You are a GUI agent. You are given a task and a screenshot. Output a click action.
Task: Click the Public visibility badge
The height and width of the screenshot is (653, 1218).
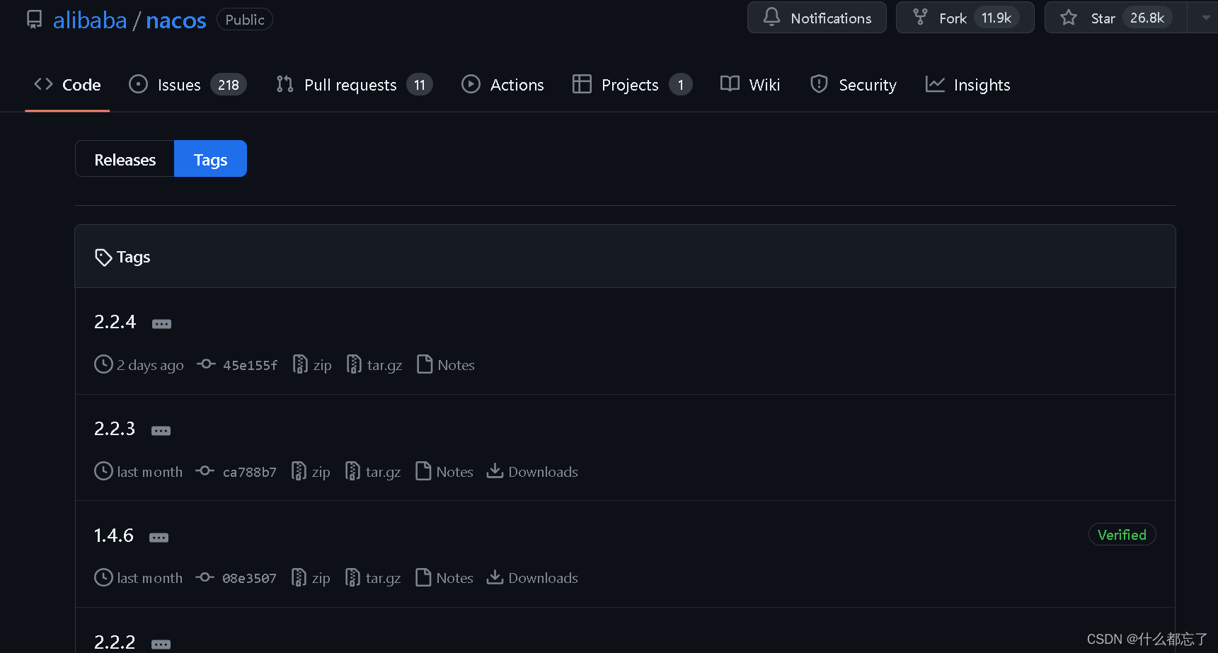[x=245, y=19]
